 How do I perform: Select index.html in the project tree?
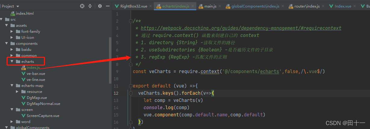pos(25,14)
